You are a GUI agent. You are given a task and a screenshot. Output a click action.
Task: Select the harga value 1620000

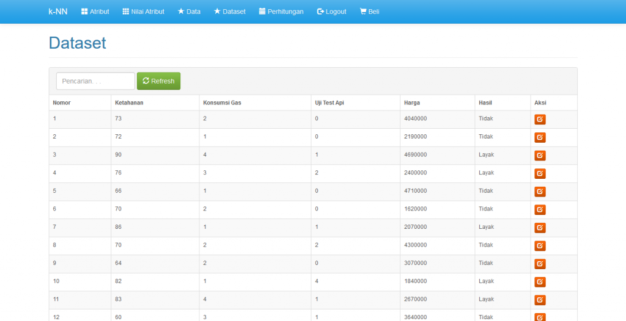[x=415, y=209]
